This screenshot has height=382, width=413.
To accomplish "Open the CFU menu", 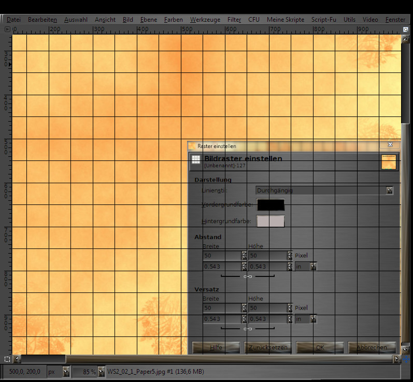I will (x=254, y=20).
